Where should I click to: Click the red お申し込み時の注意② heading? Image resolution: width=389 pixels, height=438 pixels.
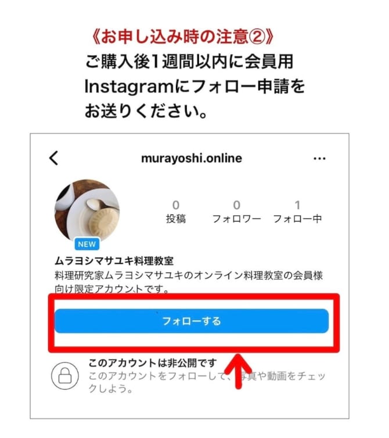182,37
